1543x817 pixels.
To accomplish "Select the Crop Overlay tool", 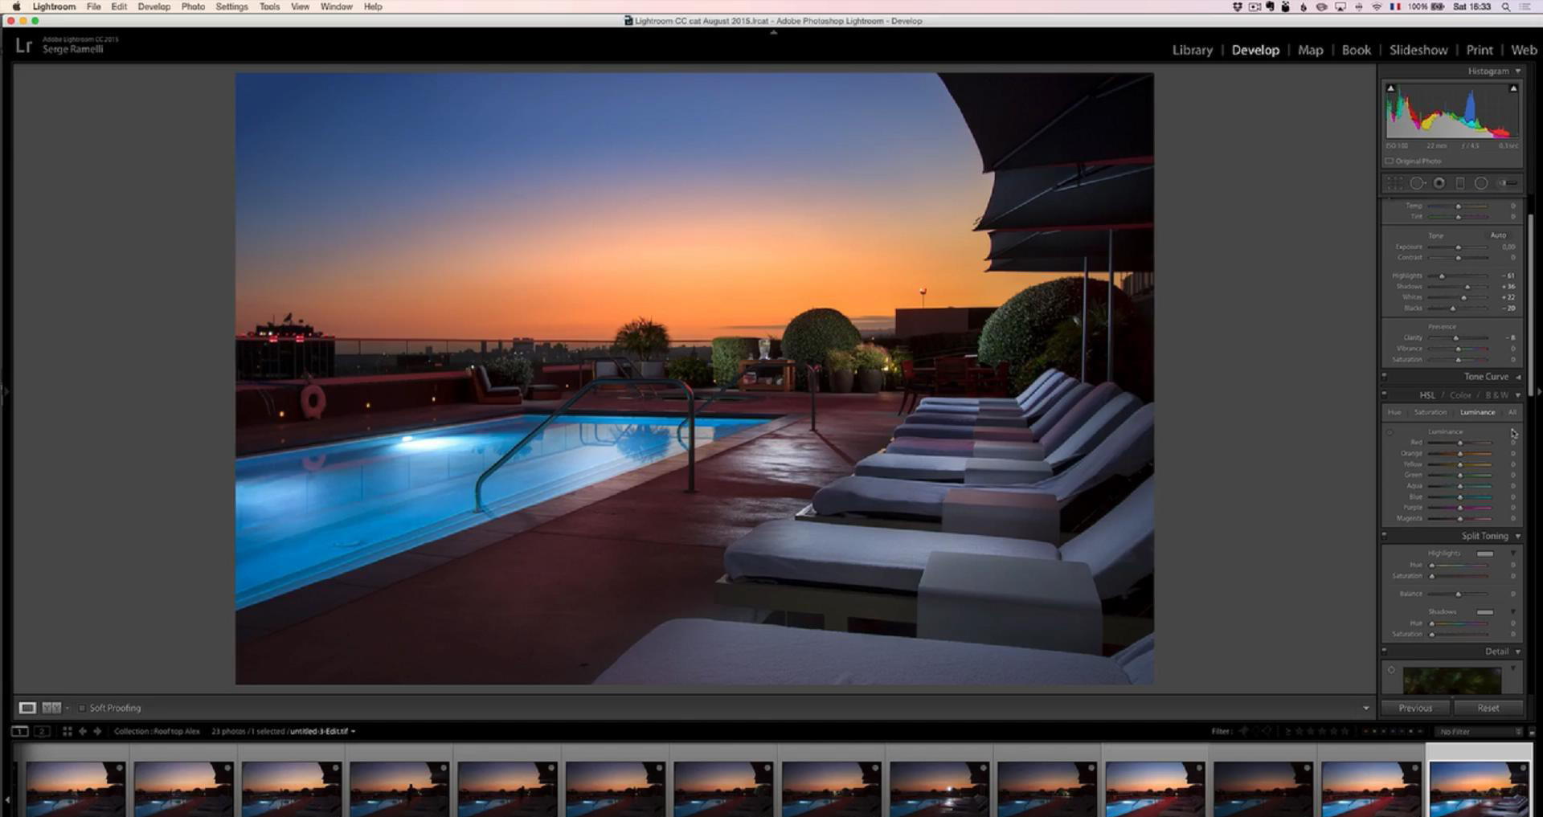I will coord(1395,183).
